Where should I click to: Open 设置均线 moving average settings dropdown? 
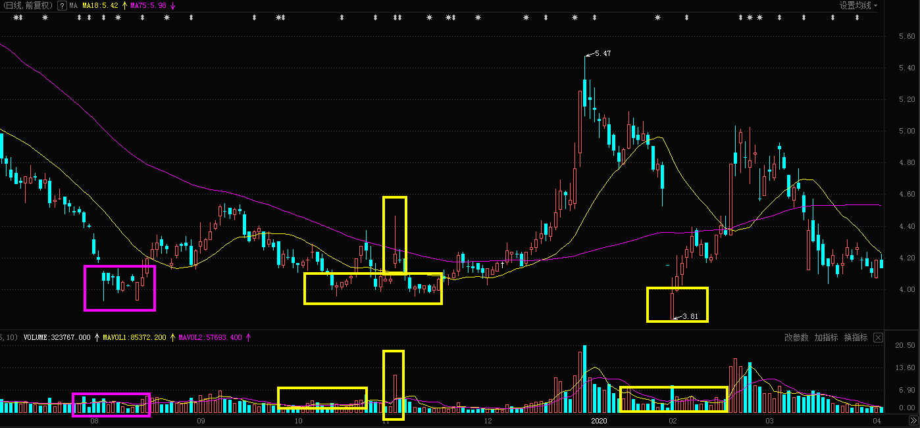pos(858,5)
